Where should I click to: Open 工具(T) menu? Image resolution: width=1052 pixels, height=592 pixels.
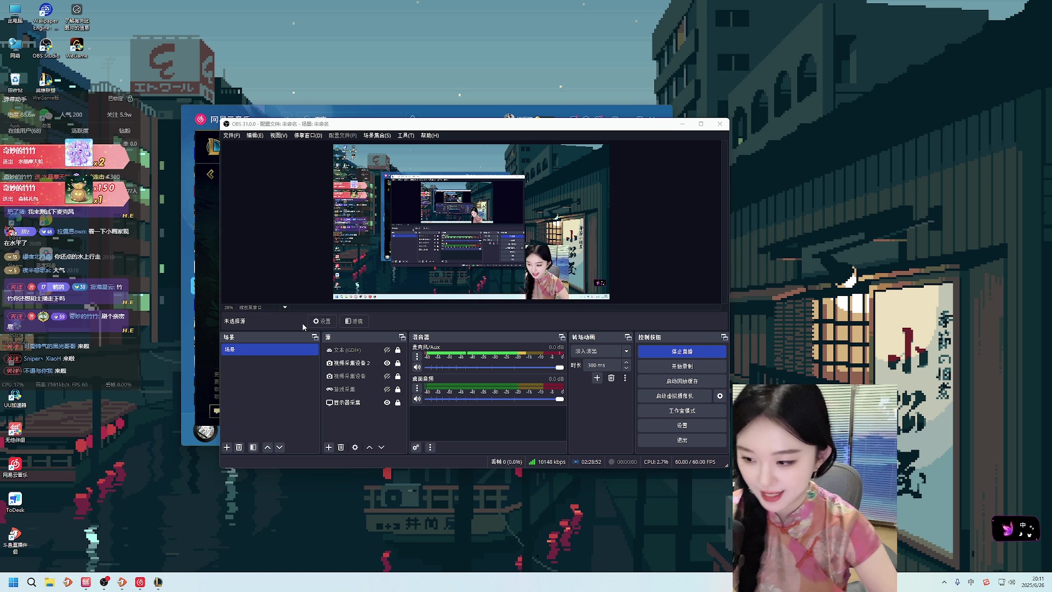405,135
